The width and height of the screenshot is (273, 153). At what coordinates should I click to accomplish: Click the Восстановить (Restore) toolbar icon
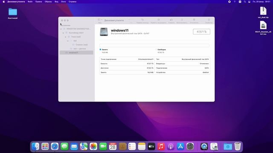click(x=182, y=20)
